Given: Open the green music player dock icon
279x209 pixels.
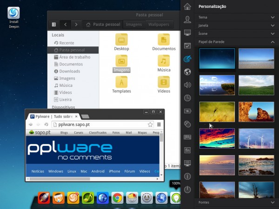Looking at the screenshot, I should click(x=88, y=198).
